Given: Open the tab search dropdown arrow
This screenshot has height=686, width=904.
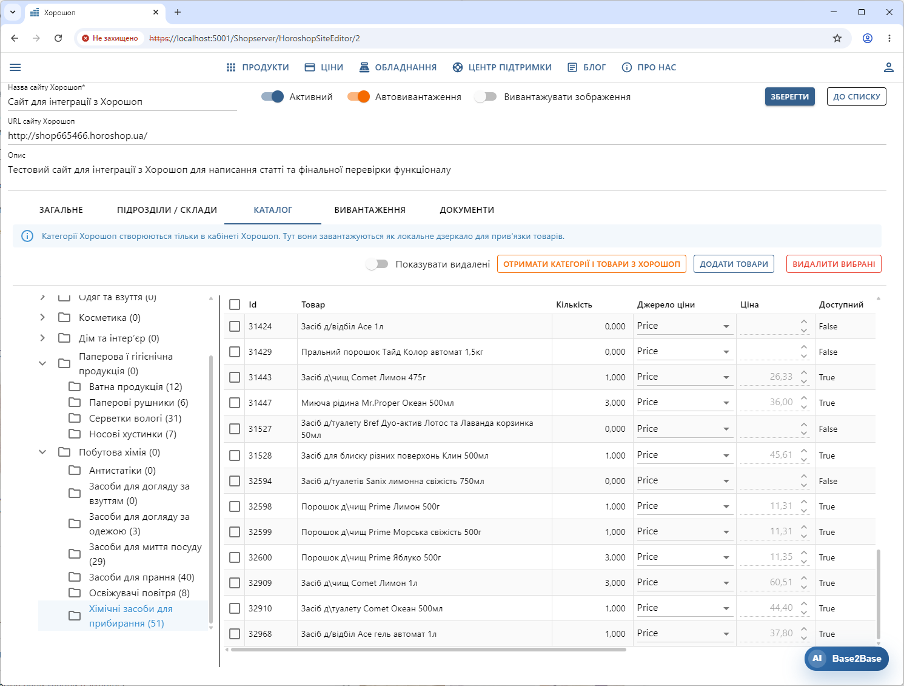Looking at the screenshot, I should point(12,12).
